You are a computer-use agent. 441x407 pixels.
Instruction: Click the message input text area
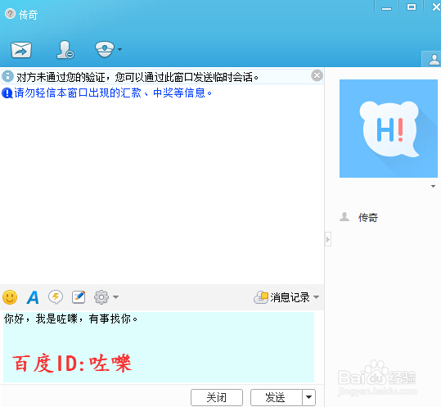click(159, 346)
